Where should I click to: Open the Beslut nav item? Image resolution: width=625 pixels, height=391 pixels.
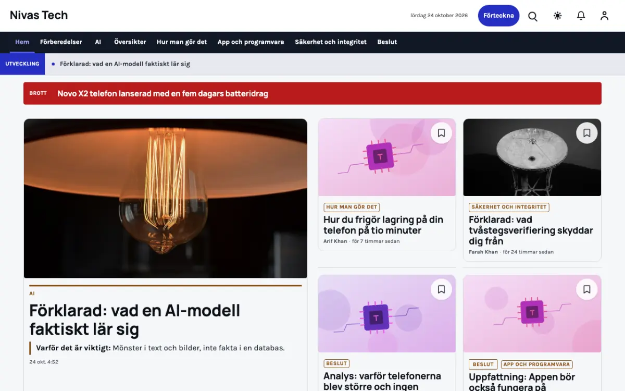point(387,42)
